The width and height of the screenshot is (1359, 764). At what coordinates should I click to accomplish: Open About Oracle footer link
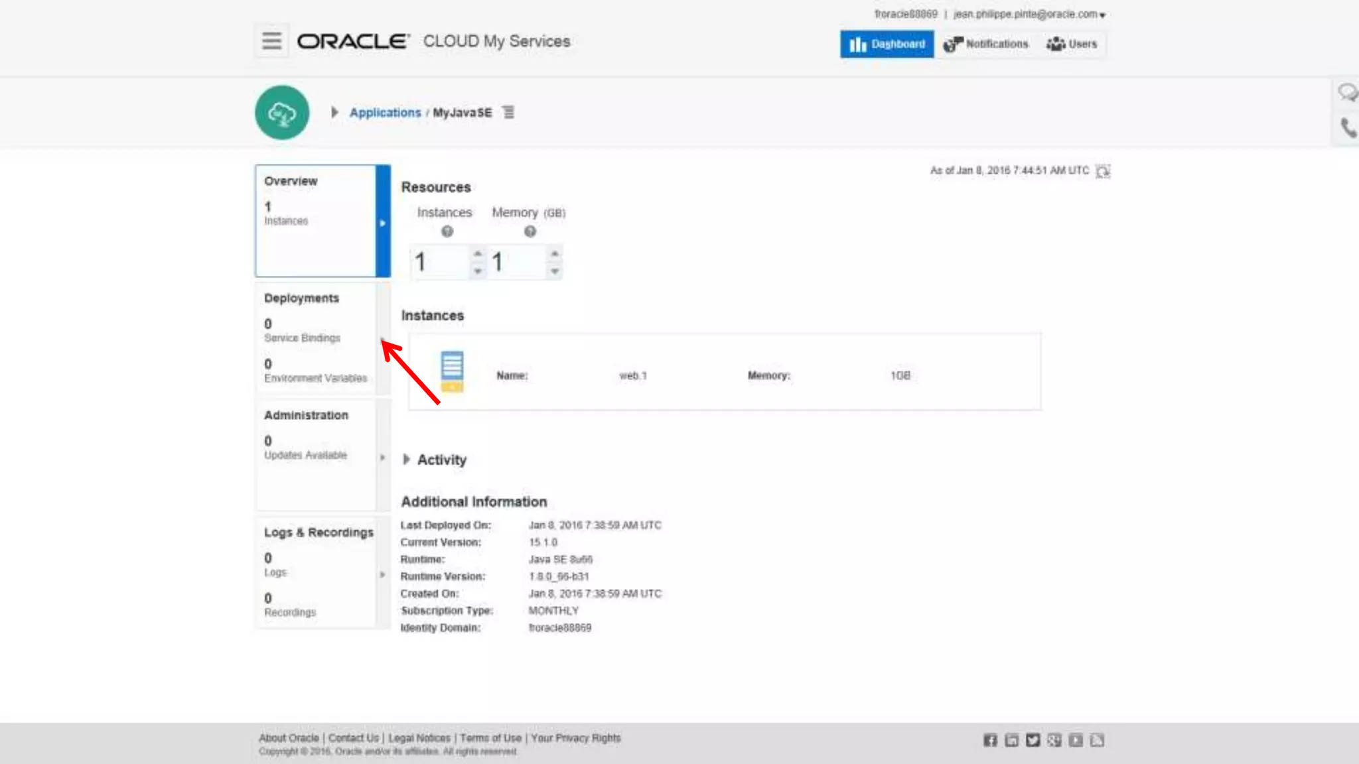[289, 738]
